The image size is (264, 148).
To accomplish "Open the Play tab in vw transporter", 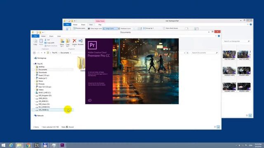I will pos(100,25).
